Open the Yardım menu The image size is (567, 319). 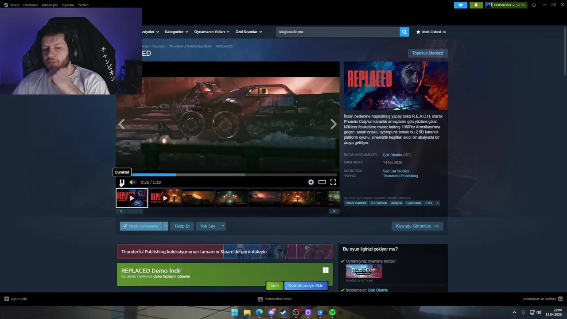point(83,5)
